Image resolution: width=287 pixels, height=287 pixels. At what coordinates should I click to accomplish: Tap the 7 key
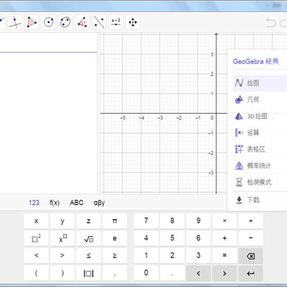(x=146, y=221)
